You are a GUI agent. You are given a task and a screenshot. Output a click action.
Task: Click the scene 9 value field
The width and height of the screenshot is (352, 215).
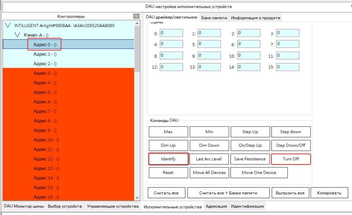tap(209, 56)
